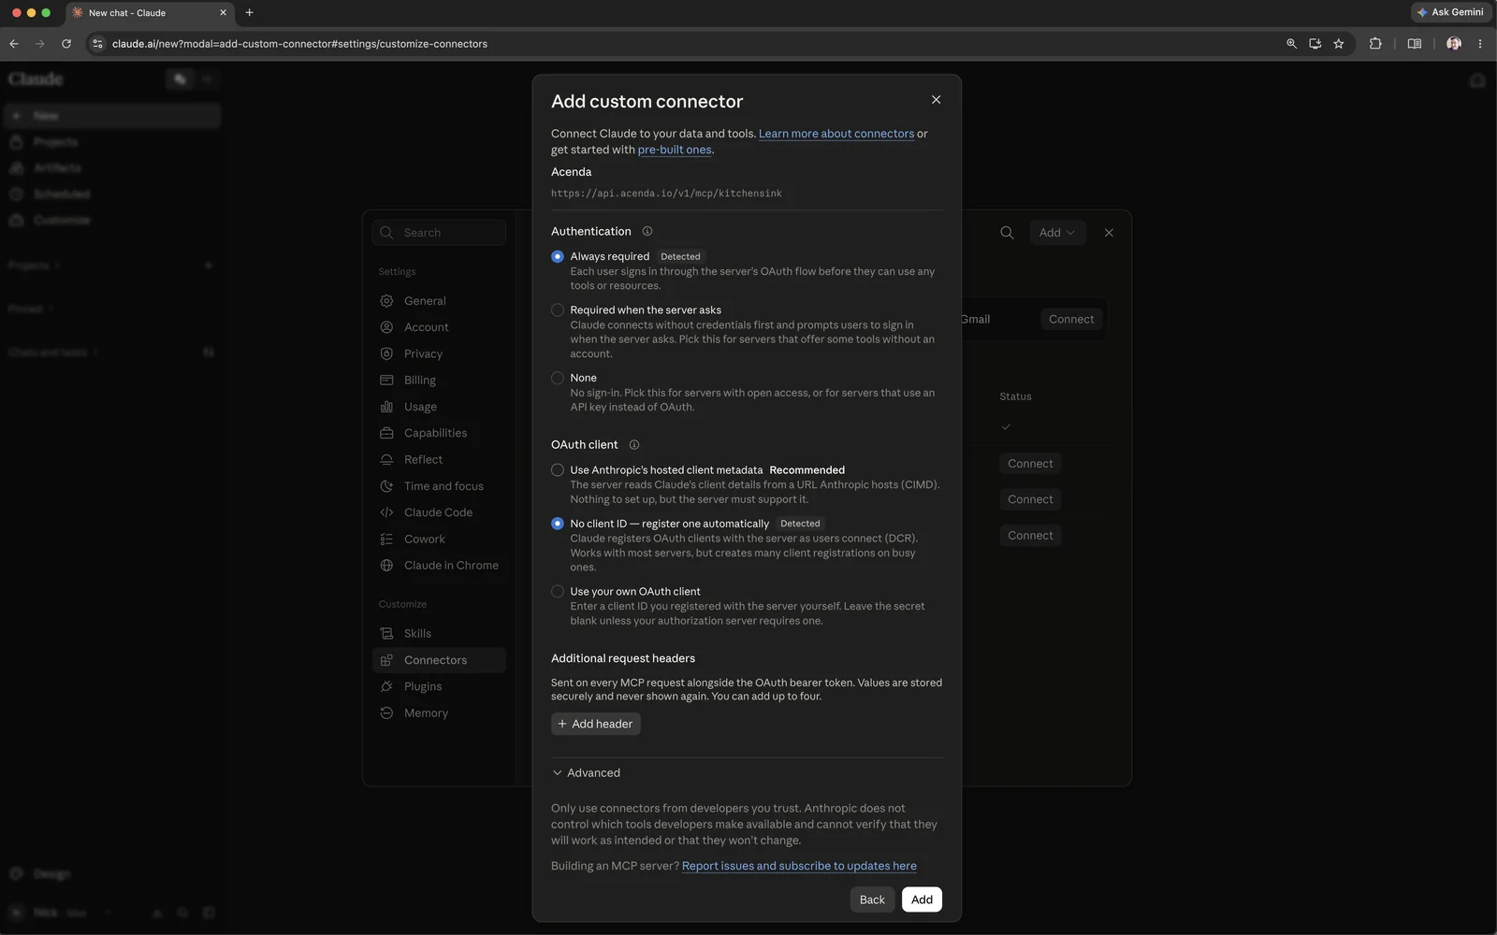1497x935 pixels.
Task: Open site information icon left of the URL
Action: point(97,44)
